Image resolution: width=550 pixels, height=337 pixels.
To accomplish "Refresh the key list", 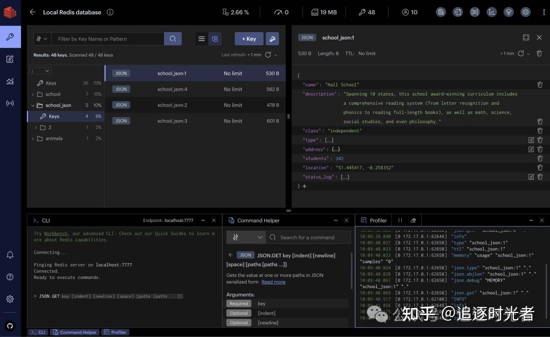I will coord(268,54).
